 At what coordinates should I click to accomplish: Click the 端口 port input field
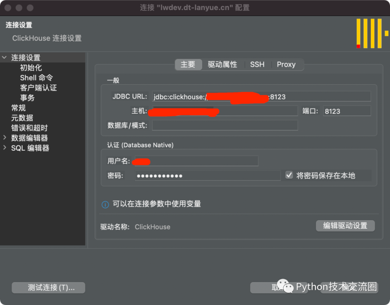347,111
